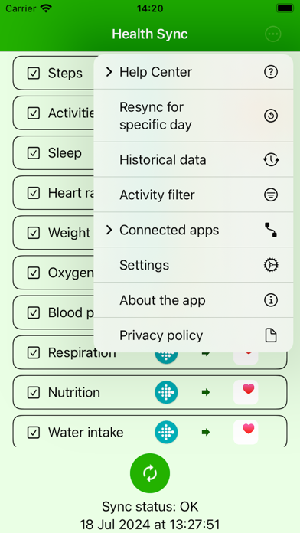
Task: Disable the Nutrition checkbox
Action: point(34,393)
